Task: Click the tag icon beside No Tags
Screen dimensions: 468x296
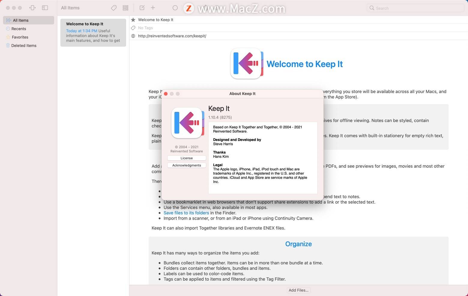Action: pos(133,28)
